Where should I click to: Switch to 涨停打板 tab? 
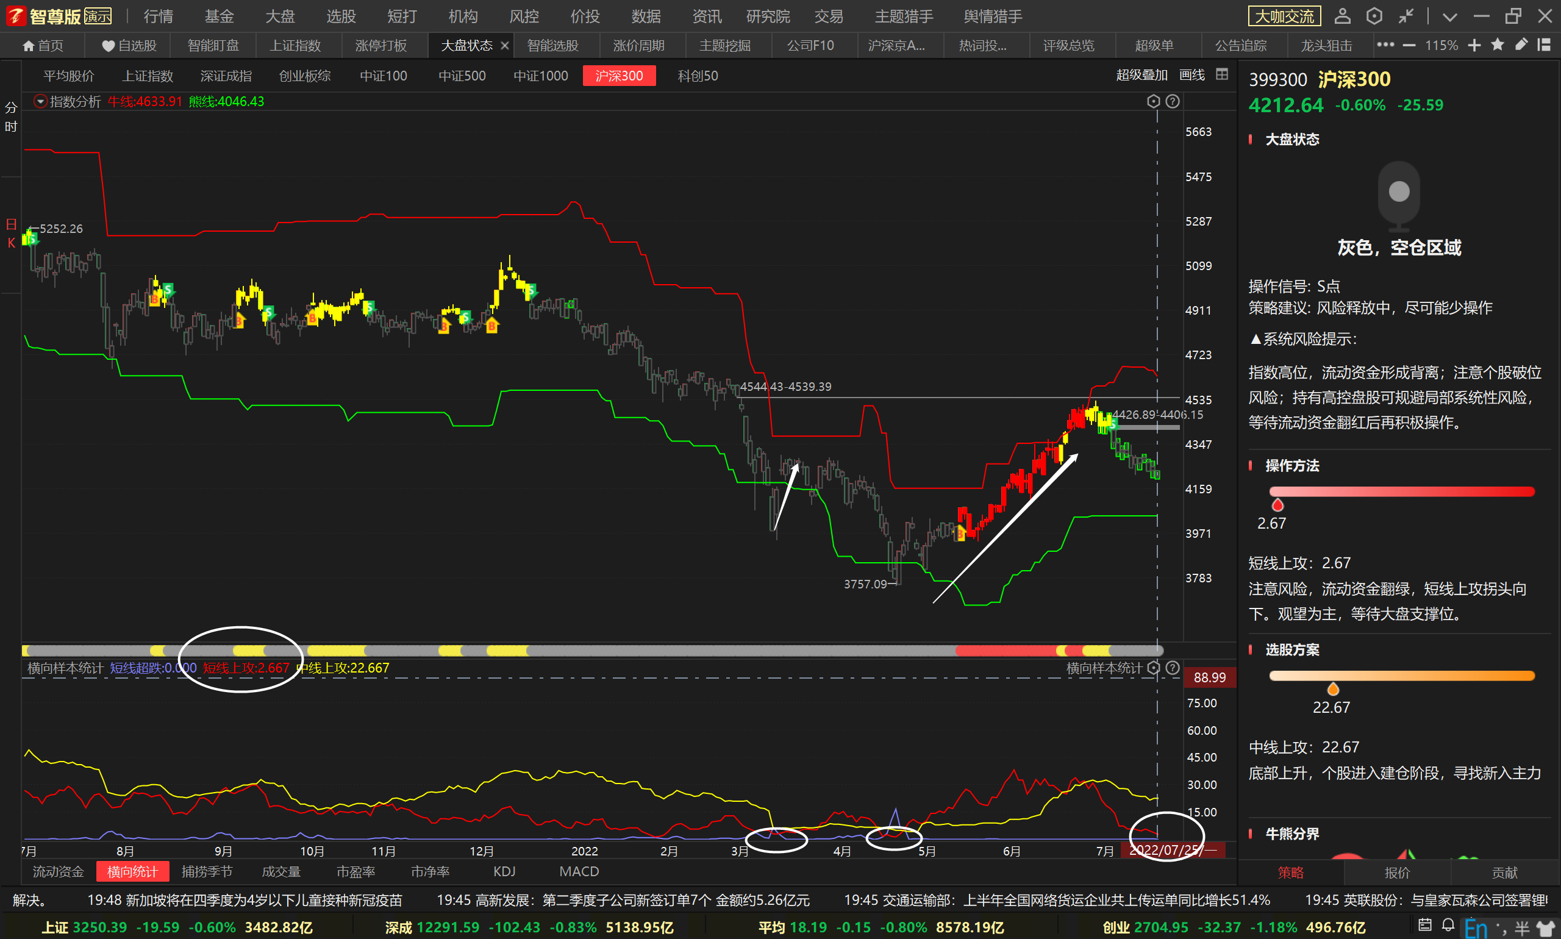pos(381,46)
